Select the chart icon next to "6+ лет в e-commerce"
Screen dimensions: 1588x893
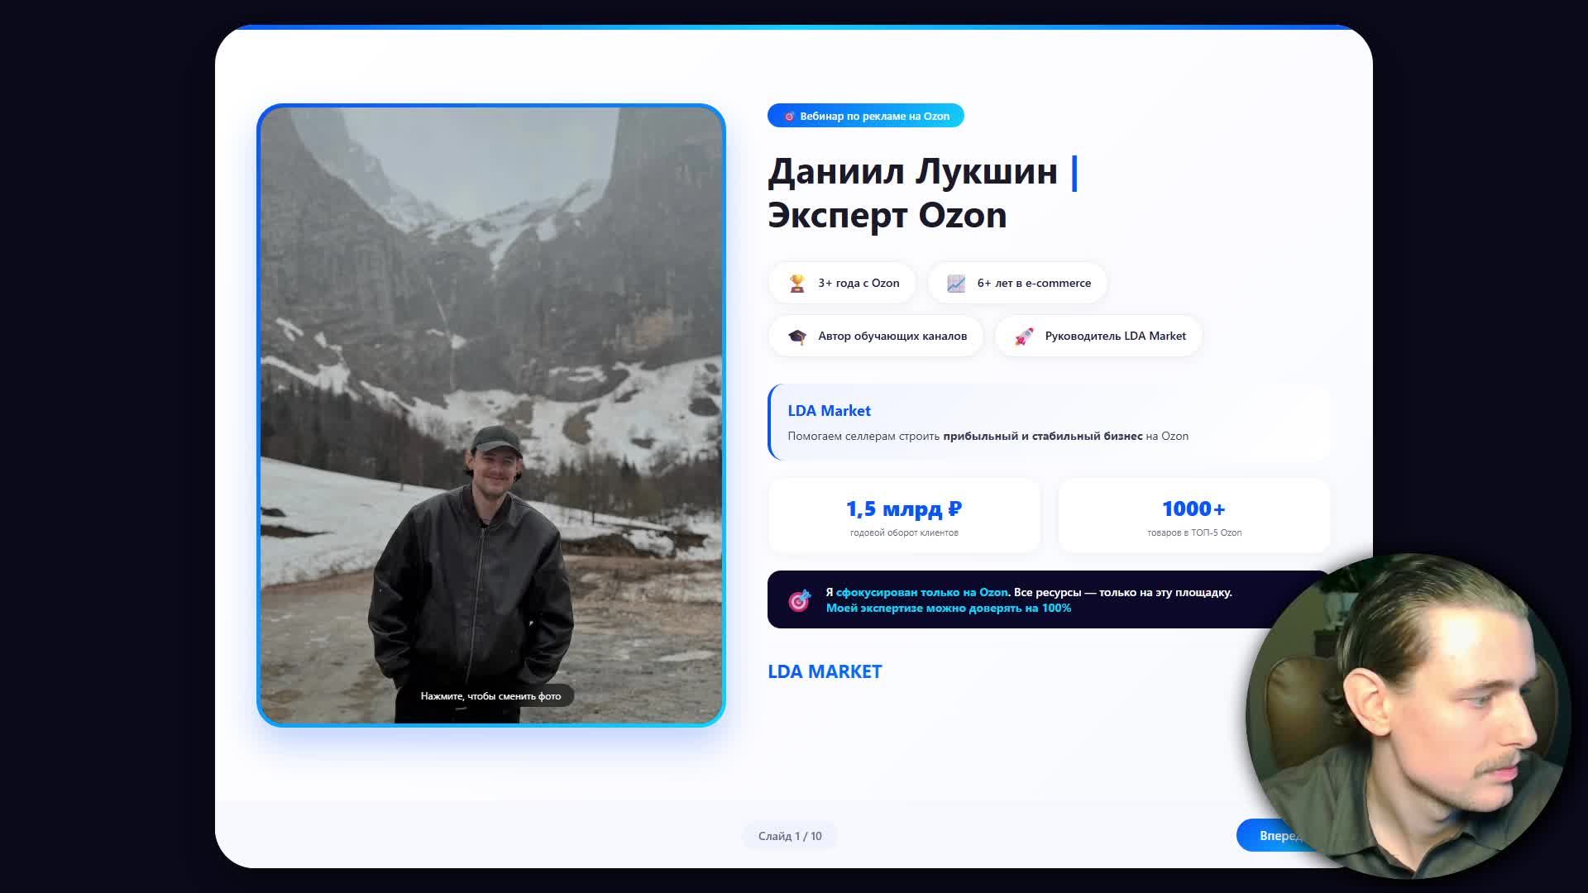click(955, 282)
